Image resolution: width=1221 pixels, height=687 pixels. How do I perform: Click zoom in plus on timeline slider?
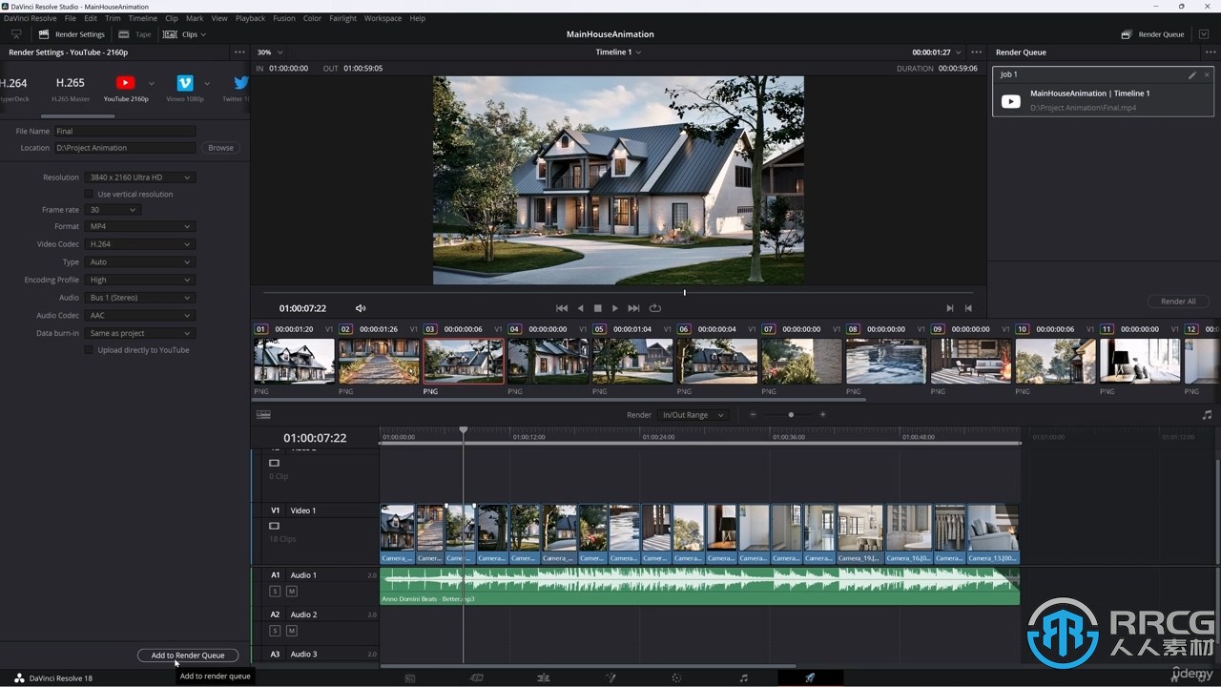pyautogui.click(x=823, y=415)
